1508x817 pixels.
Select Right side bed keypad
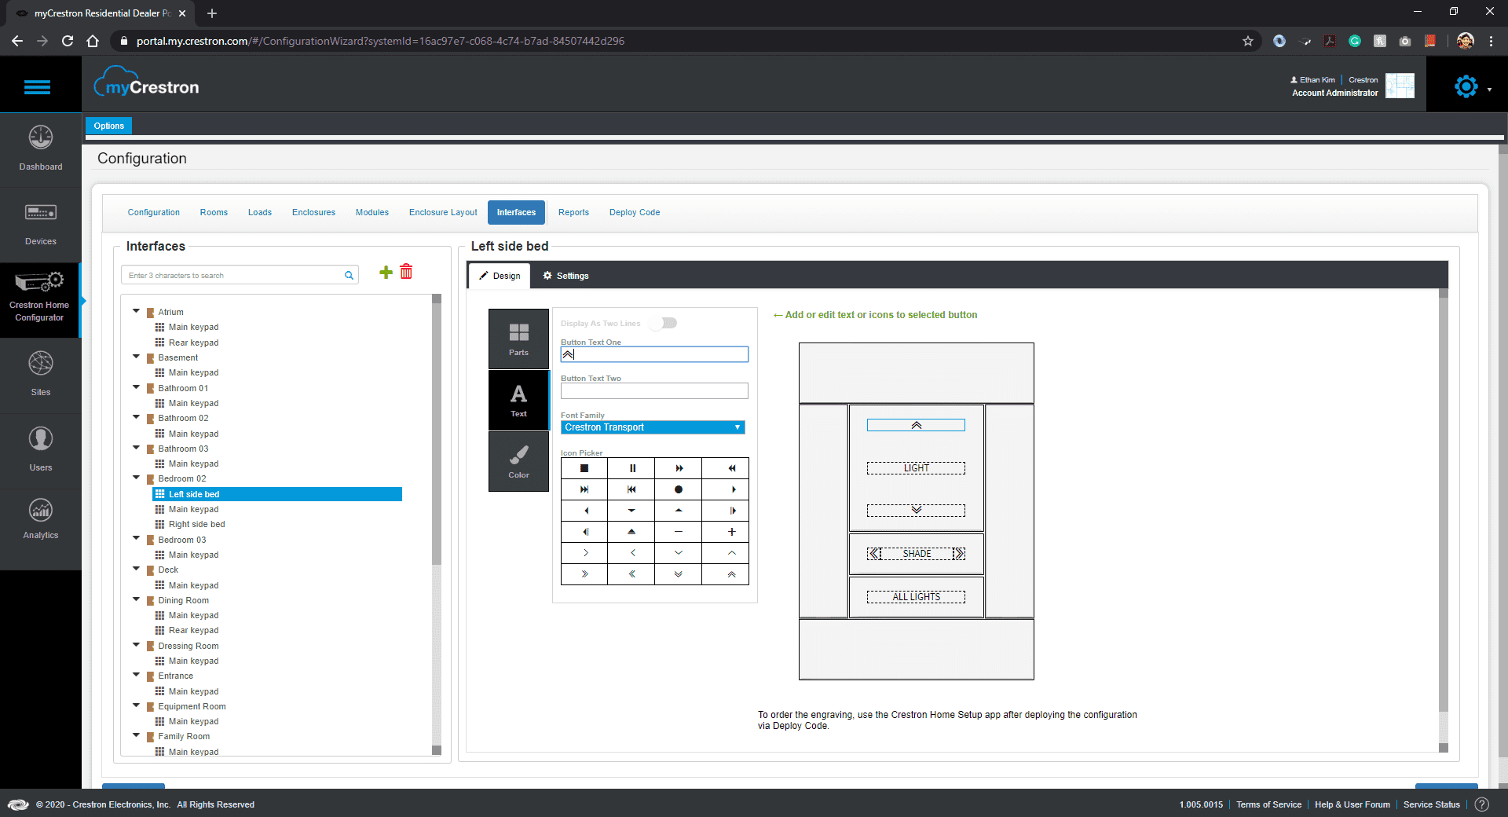click(196, 524)
